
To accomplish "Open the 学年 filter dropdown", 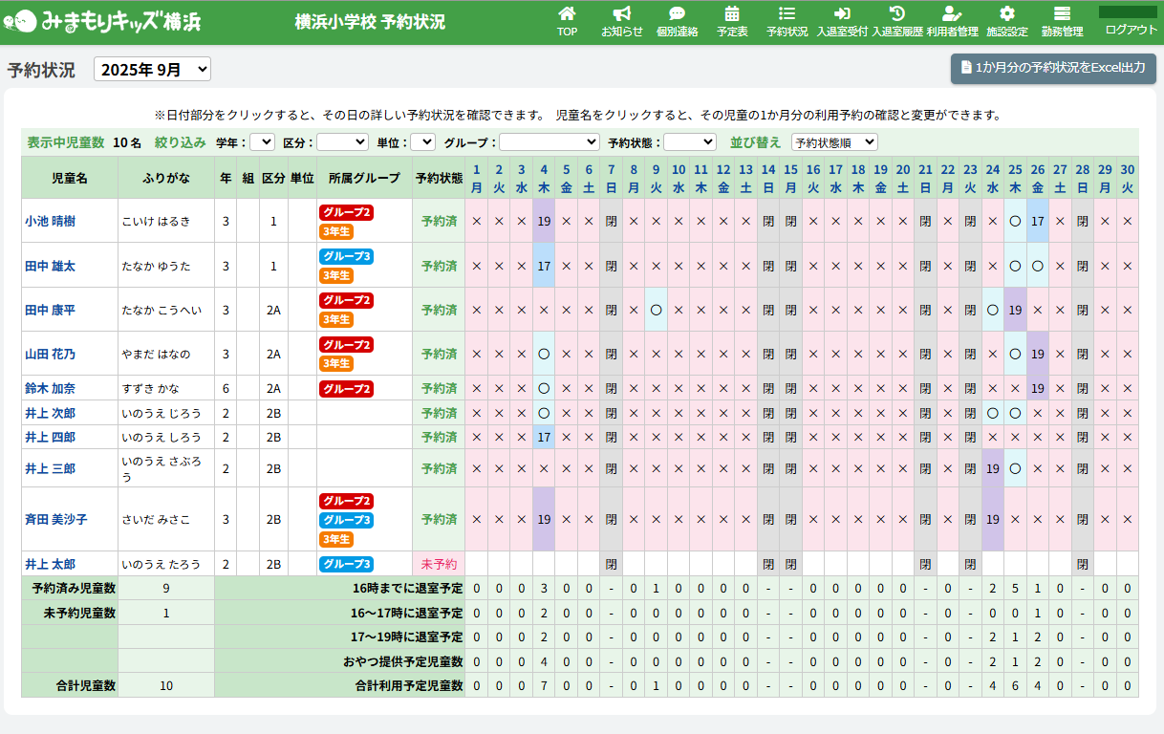I will 262,141.
